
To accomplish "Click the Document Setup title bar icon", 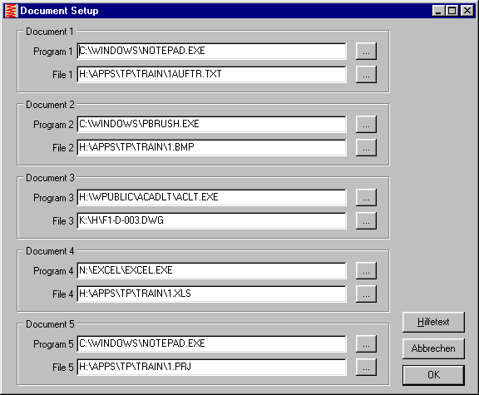I will (12, 11).
